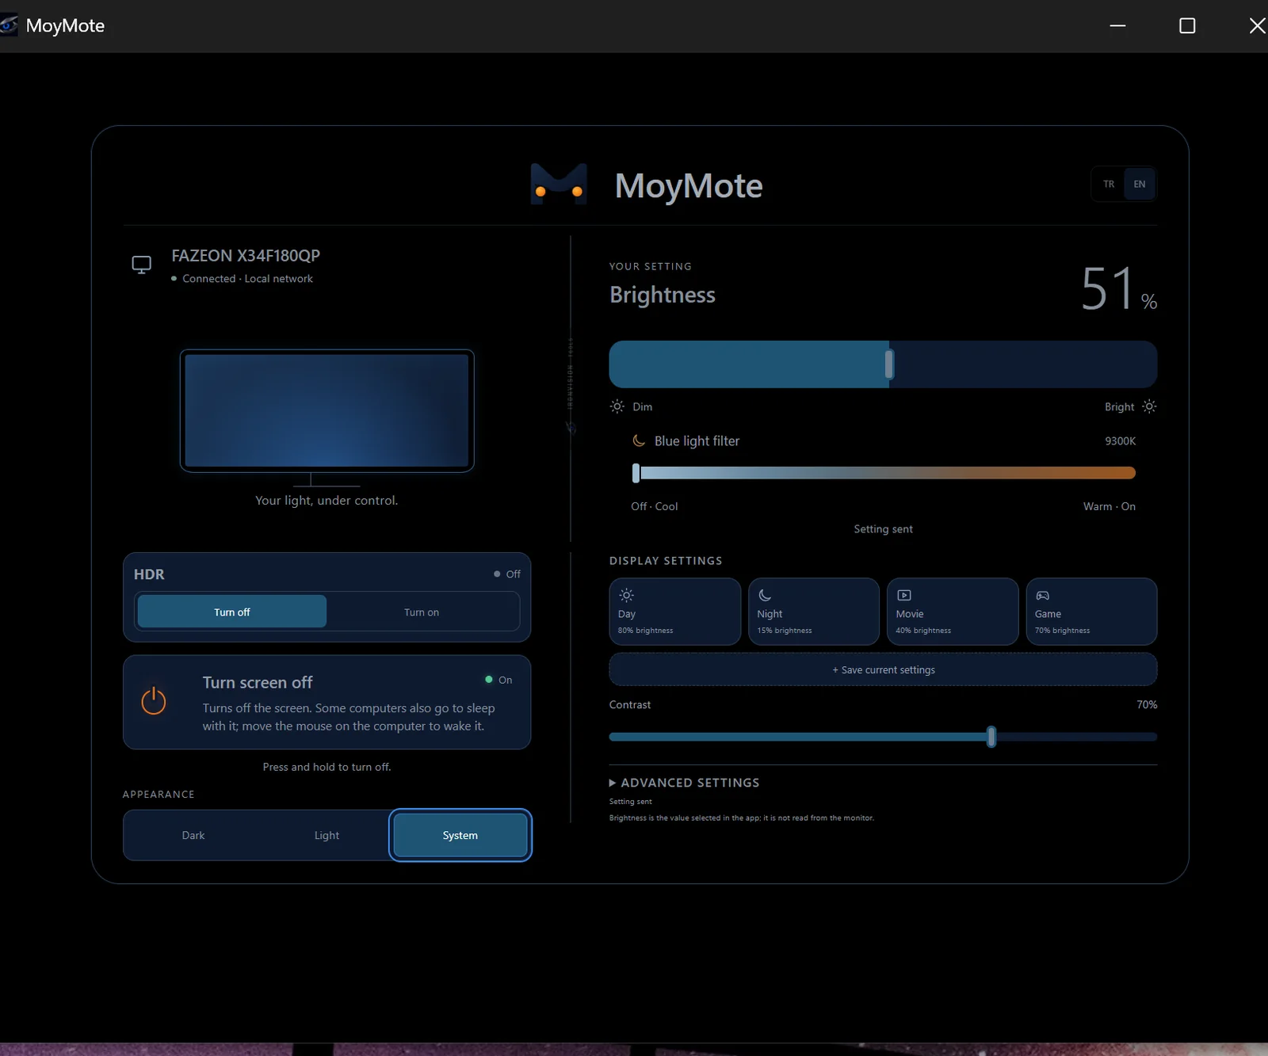Click the MoyMote M logo icon
This screenshot has width=1268, height=1056.
559,185
